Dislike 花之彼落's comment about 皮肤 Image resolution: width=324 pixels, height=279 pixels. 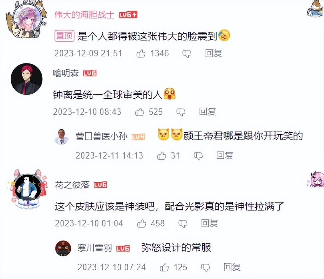click(183, 224)
